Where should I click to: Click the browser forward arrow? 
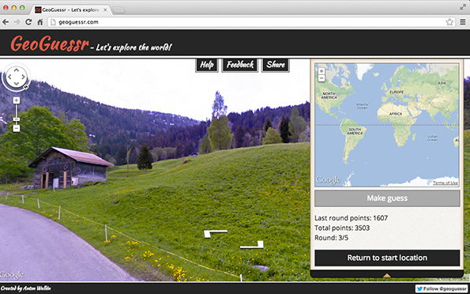[17, 22]
